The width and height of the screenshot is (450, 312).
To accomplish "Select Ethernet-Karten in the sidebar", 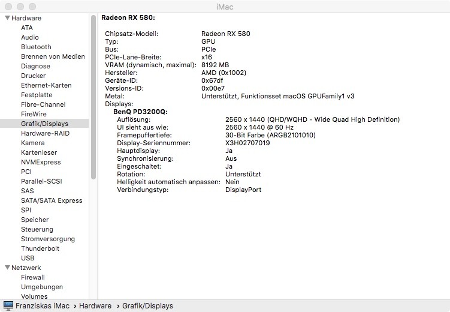I will point(46,85).
